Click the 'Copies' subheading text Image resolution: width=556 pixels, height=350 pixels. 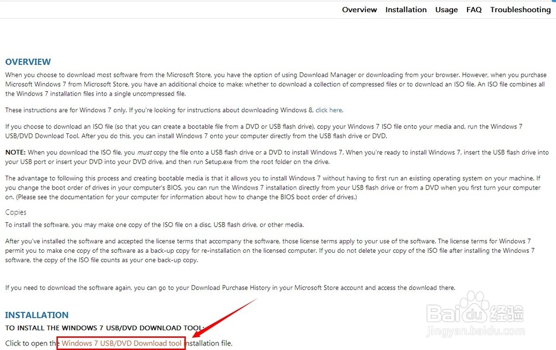click(16, 212)
